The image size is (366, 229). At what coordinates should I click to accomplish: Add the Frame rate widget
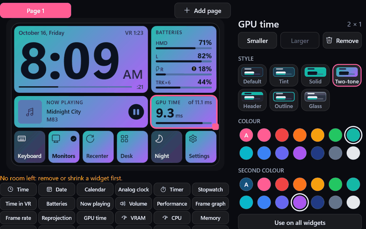[19, 218]
